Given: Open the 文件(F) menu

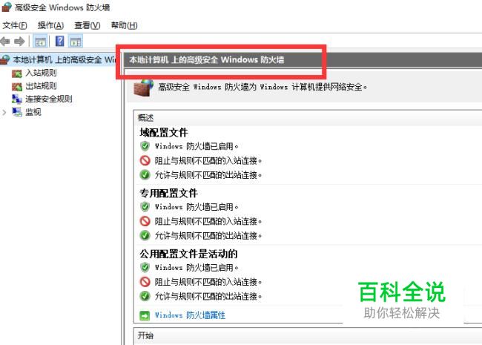Looking at the screenshot, I should pos(15,25).
